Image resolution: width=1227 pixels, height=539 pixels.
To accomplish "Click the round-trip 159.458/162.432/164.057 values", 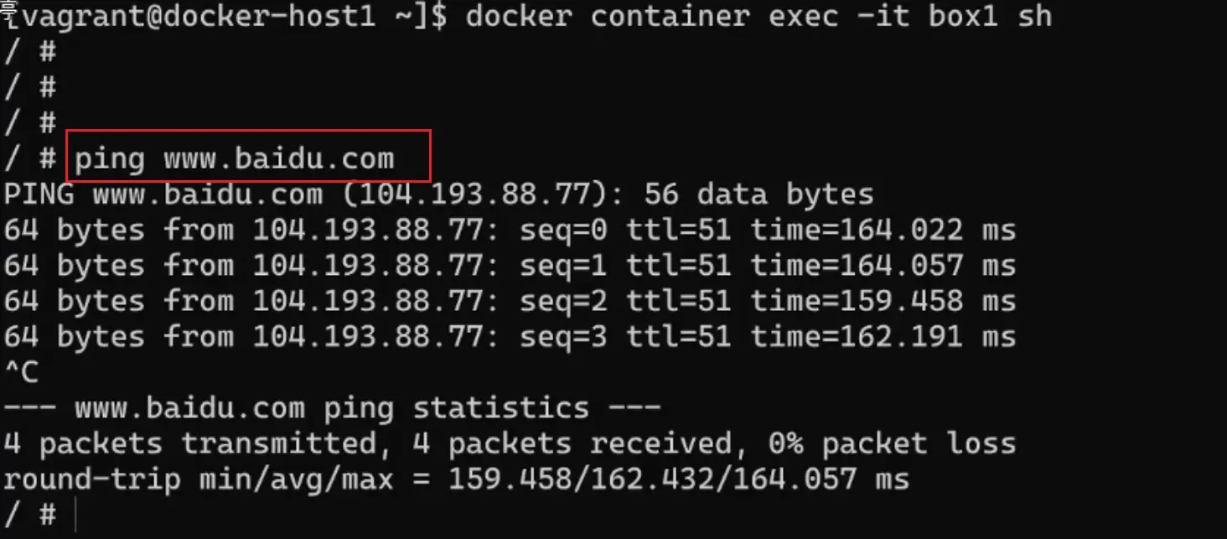I will click(652, 479).
